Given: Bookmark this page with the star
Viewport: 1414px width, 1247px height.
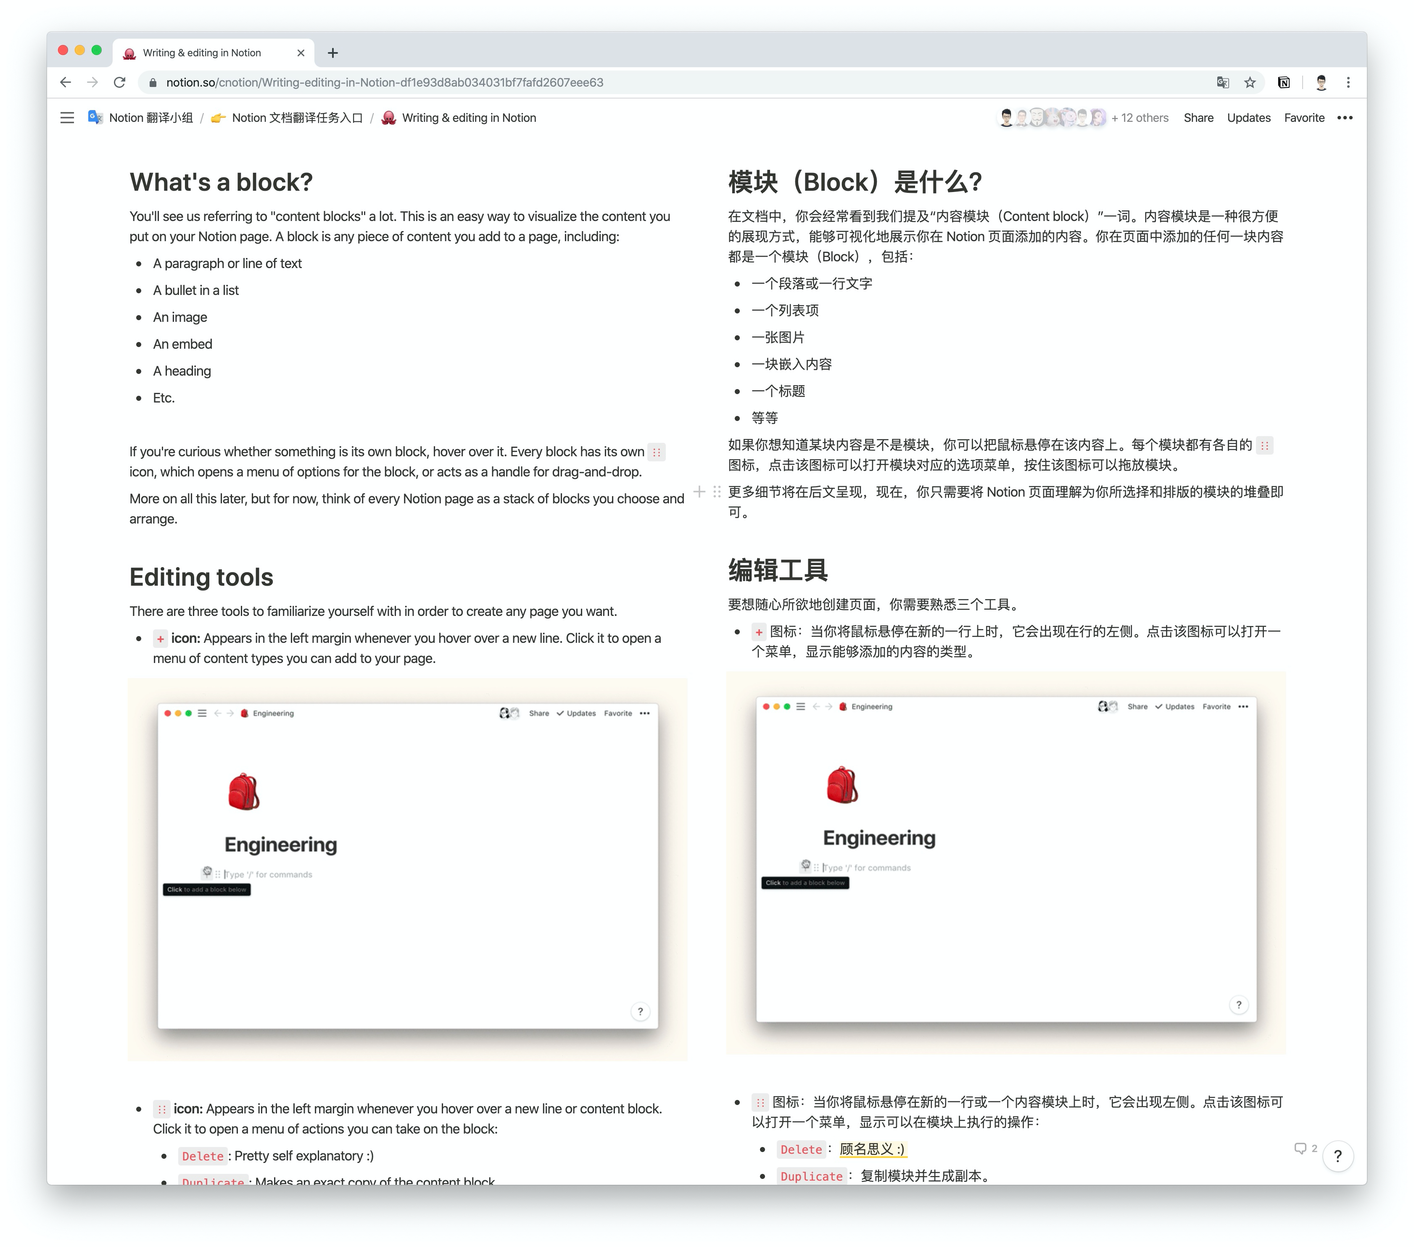Looking at the screenshot, I should tap(1249, 82).
